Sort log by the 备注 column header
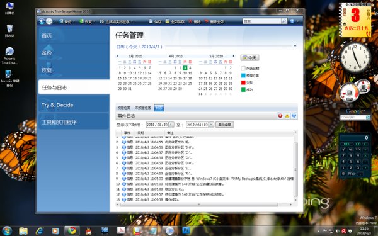The height and width of the screenshot is (236, 378). 229,133
